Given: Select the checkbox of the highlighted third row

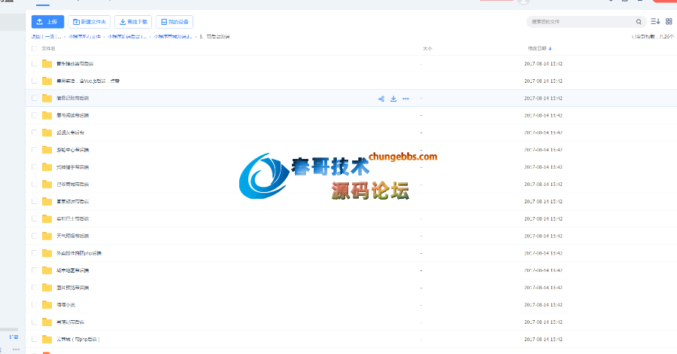Looking at the screenshot, I should 34,99.
